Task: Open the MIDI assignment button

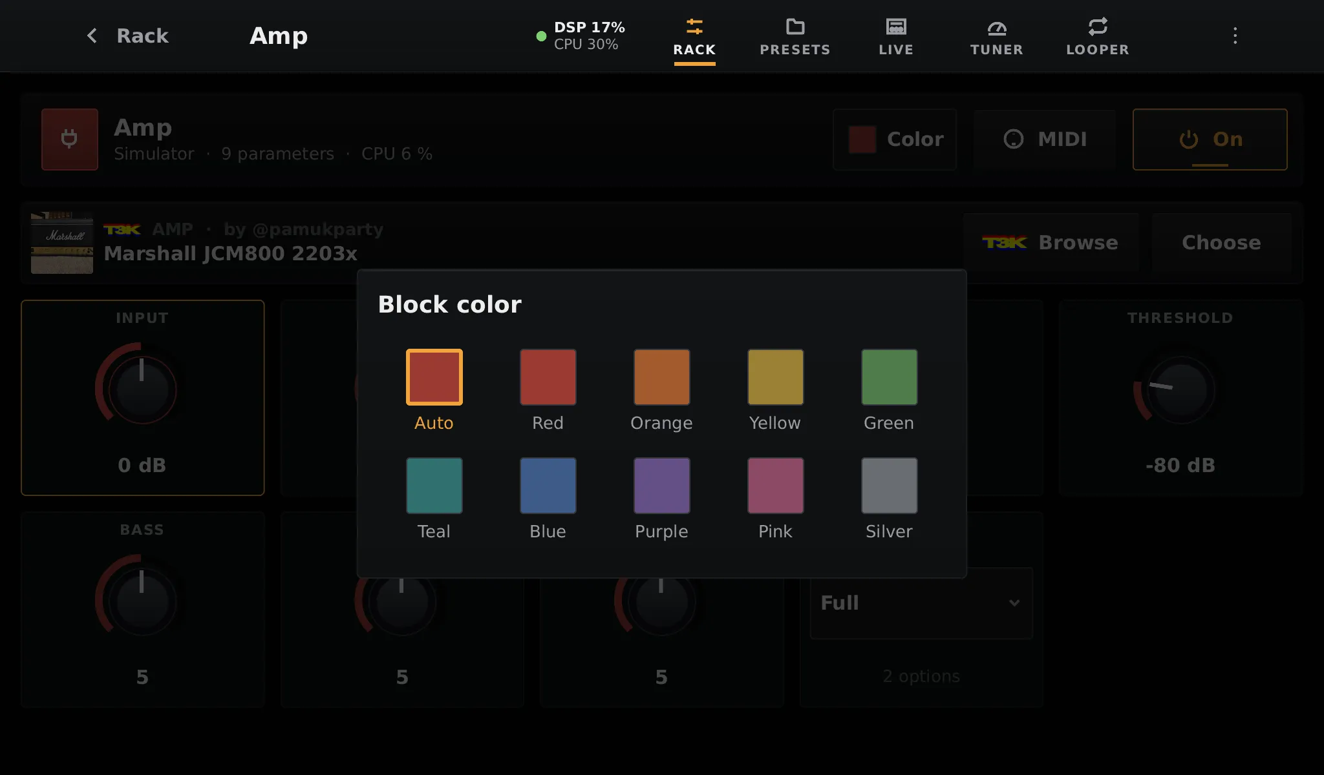Action: (1045, 139)
